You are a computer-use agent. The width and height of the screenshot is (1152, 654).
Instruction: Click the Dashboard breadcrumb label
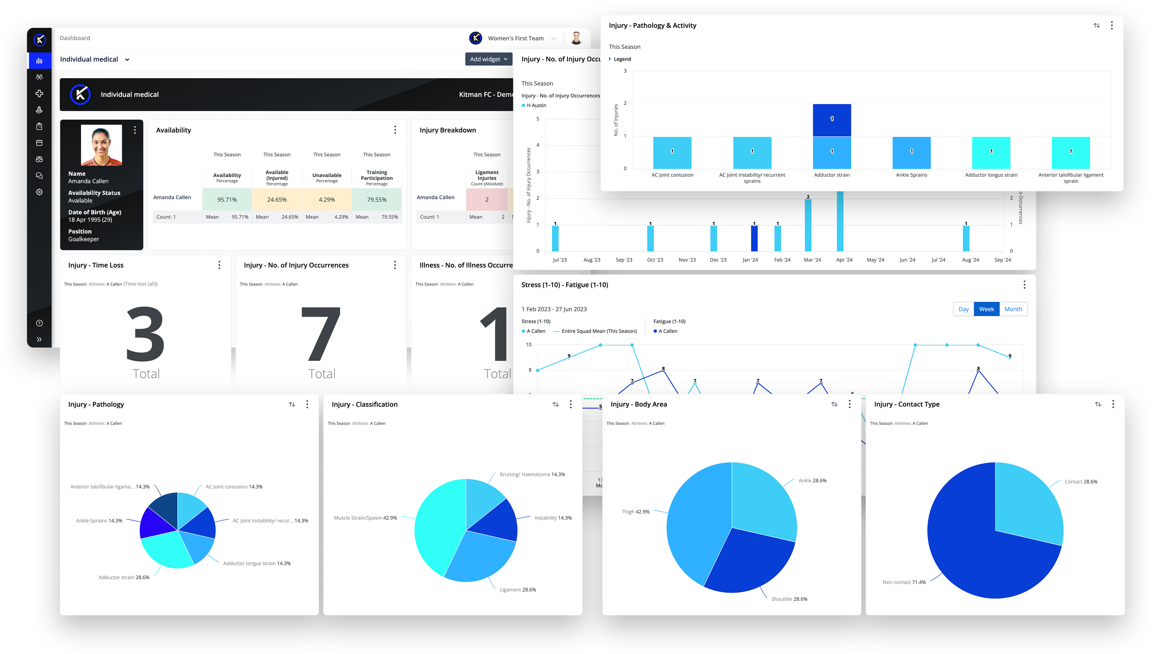coord(75,38)
